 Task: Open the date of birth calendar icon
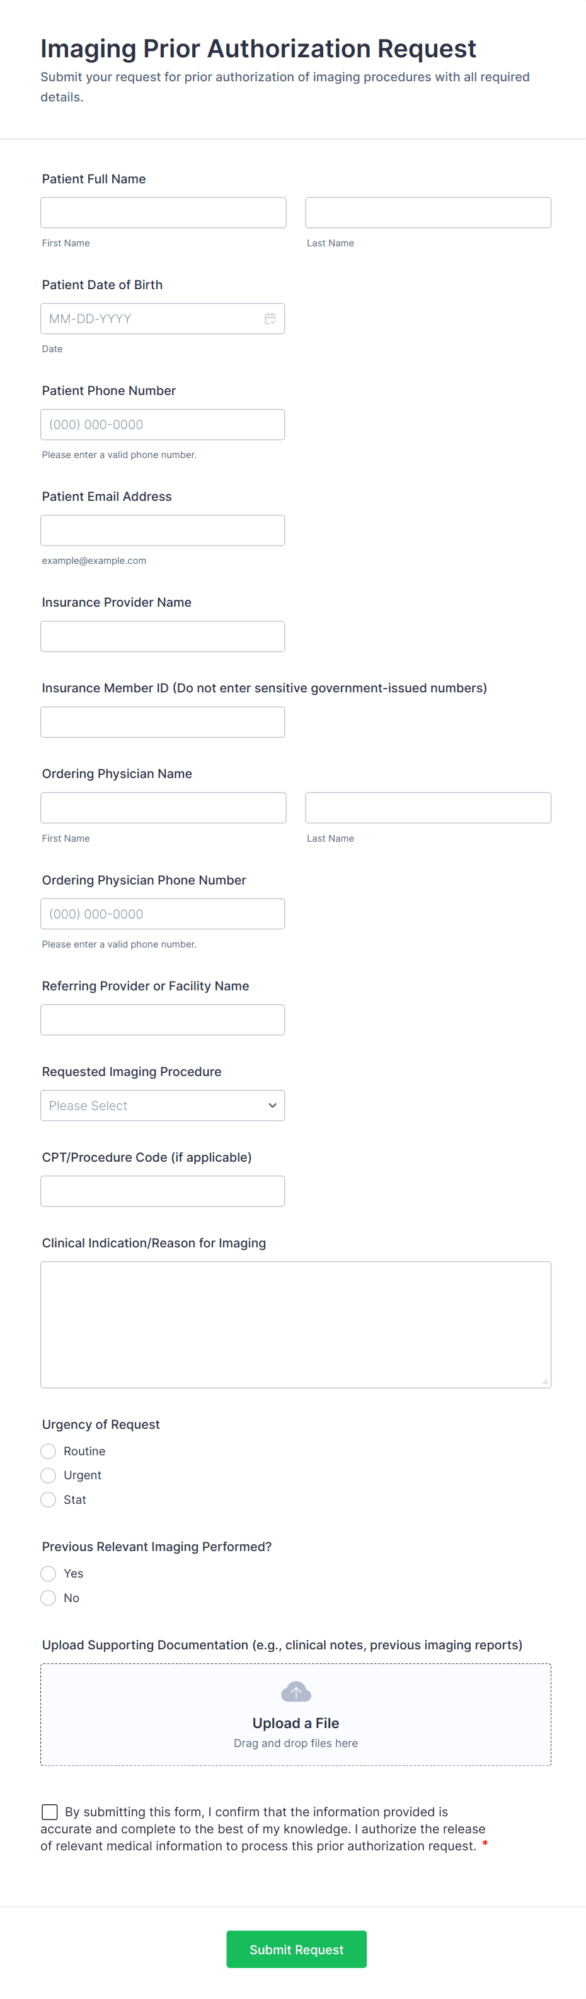click(269, 319)
